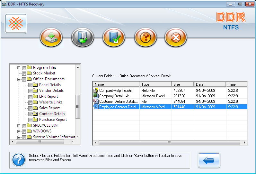Click the size value 344064

point(179,101)
